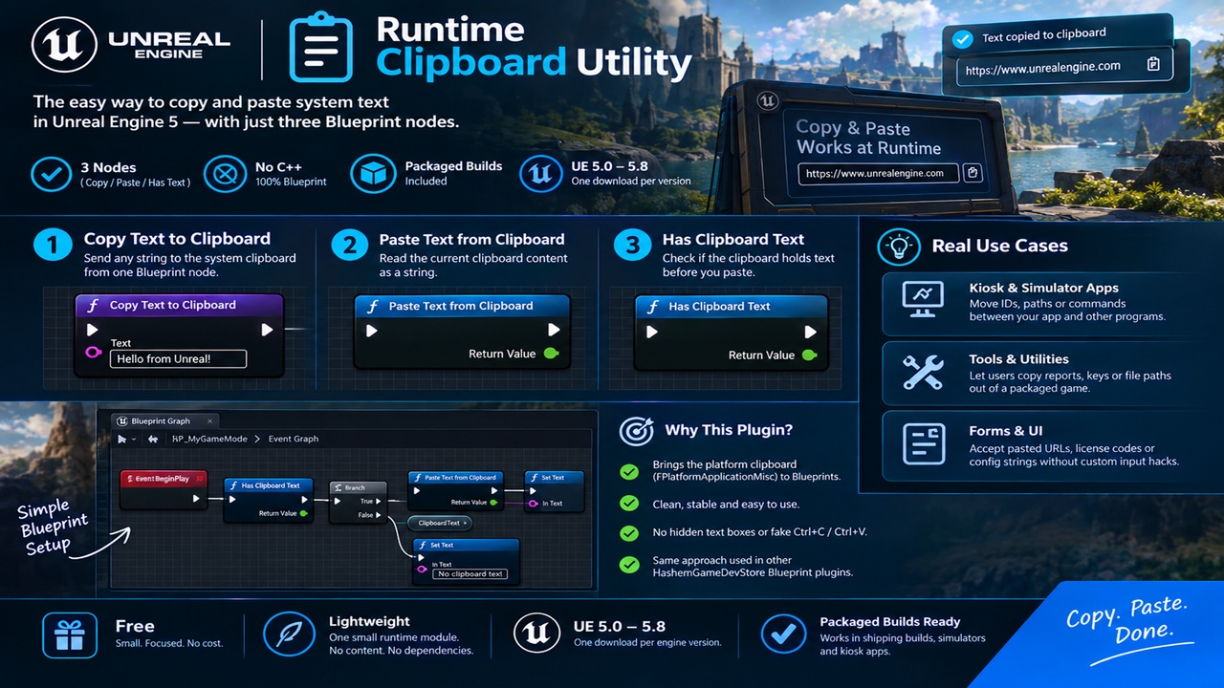This screenshot has height=688, width=1224.
Task: Click the "Hello from Unreal!" text field
Action: click(178, 359)
